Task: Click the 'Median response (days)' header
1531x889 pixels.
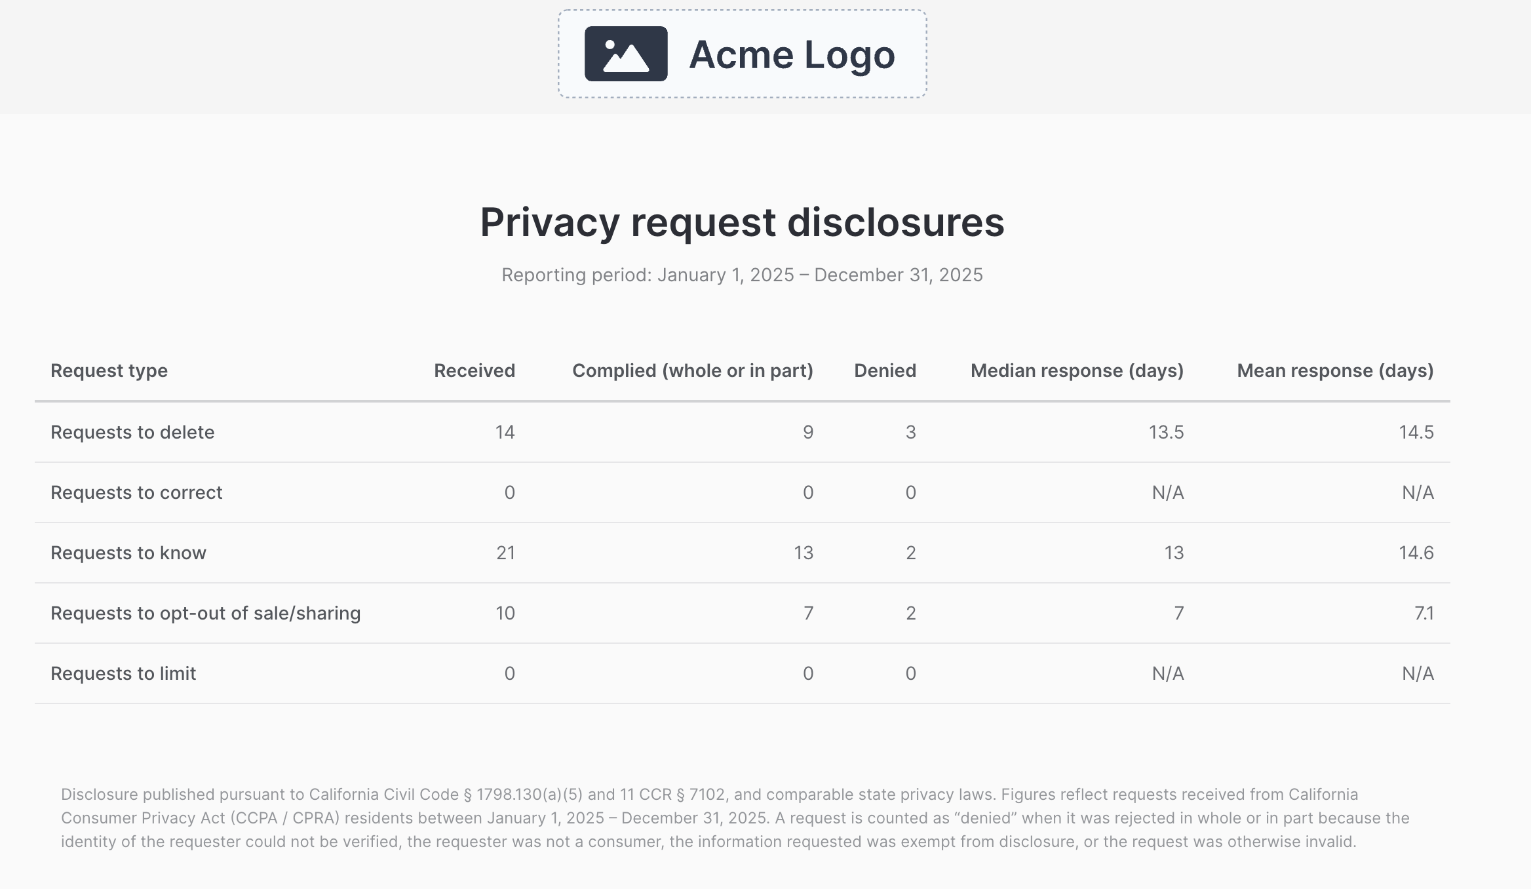Action: [x=1077, y=370]
